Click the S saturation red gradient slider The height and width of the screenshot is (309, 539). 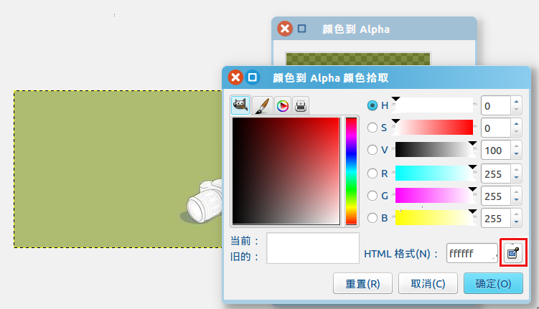pyautogui.click(x=434, y=128)
